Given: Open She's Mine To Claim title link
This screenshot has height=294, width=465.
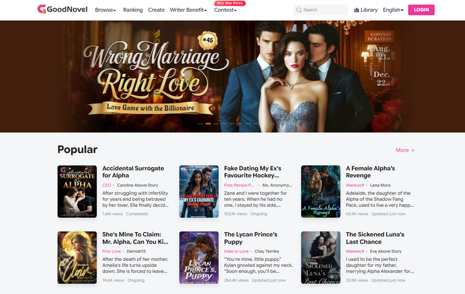Looking at the screenshot, I should (x=135, y=238).
